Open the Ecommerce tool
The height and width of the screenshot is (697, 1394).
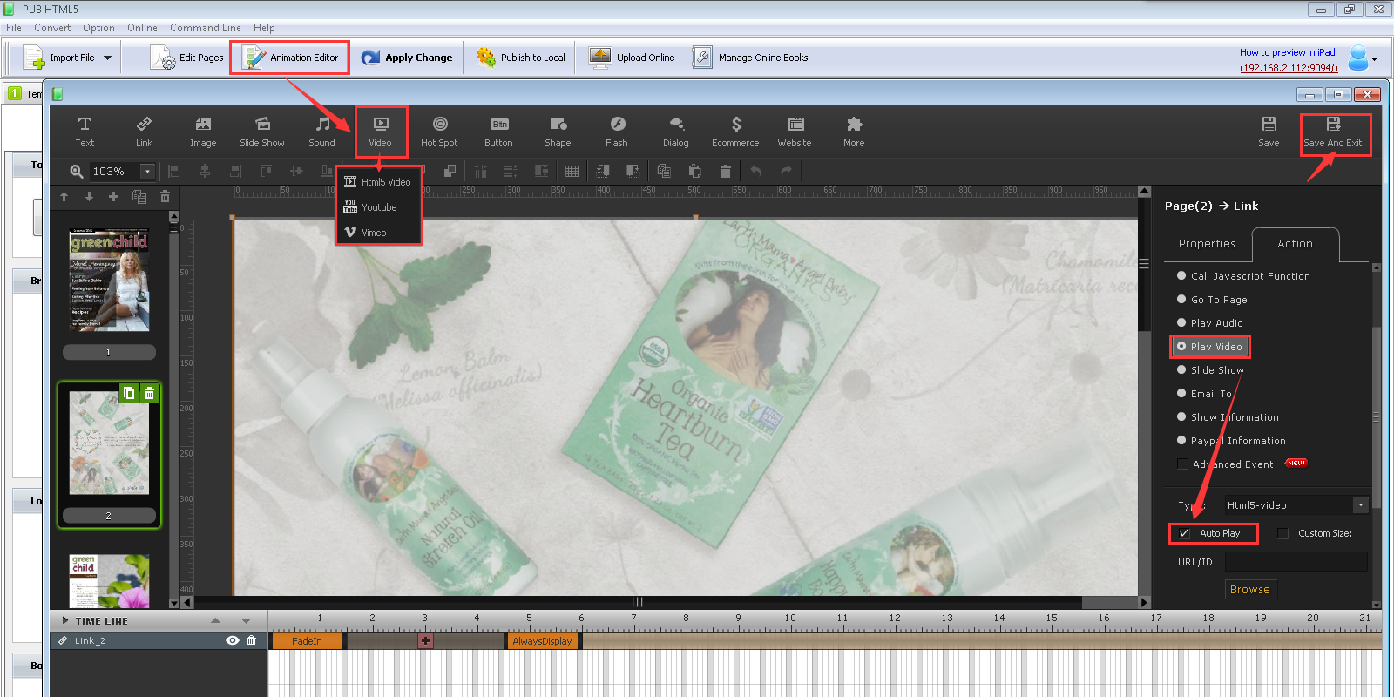pos(735,132)
